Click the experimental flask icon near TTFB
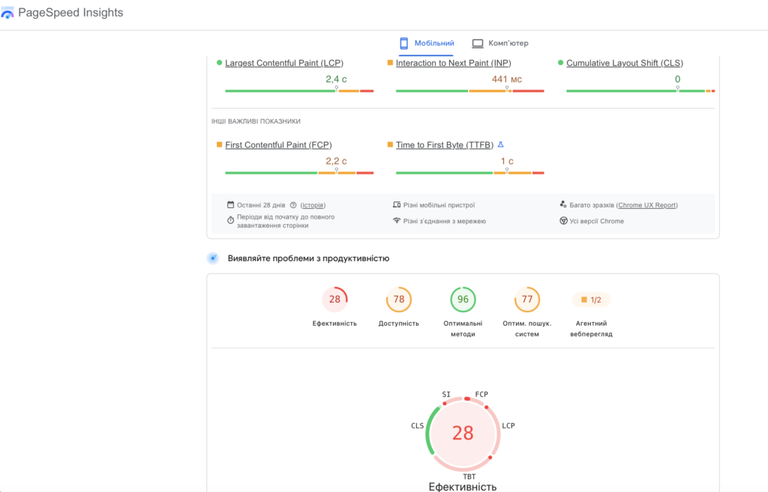The image size is (768, 492). pos(500,145)
